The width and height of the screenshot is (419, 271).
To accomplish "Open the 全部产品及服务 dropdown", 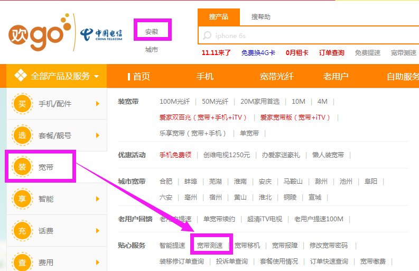I will point(57,76).
